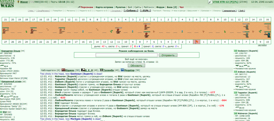Click the -177 damage value

click(212, 92)
